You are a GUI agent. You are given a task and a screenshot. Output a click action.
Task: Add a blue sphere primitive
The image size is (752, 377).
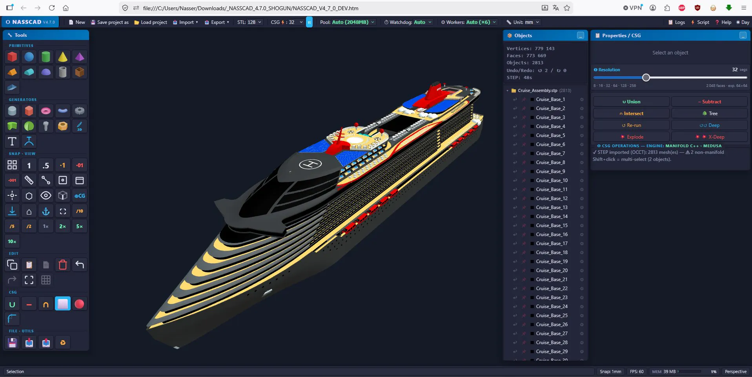(x=29, y=57)
